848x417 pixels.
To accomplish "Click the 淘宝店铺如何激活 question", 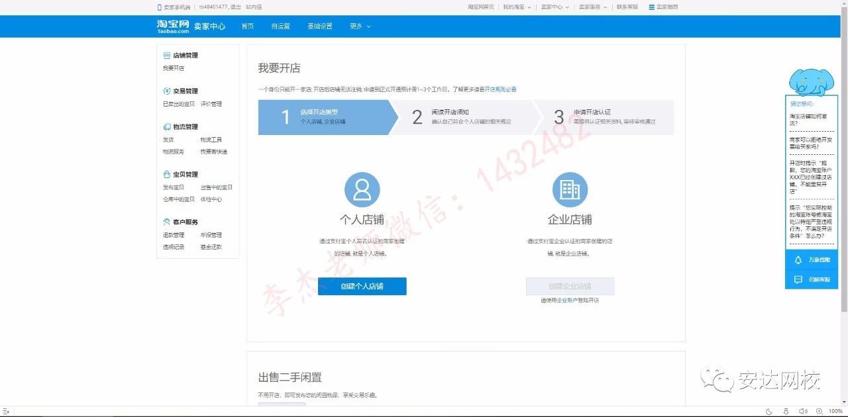I will [810, 119].
